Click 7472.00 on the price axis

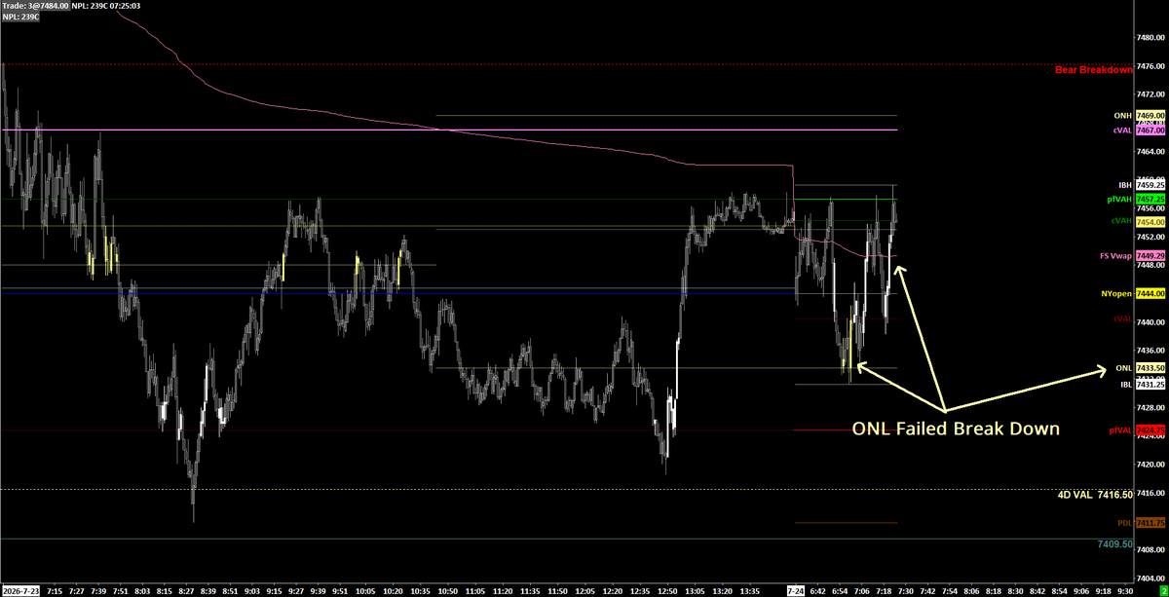(1151, 94)
